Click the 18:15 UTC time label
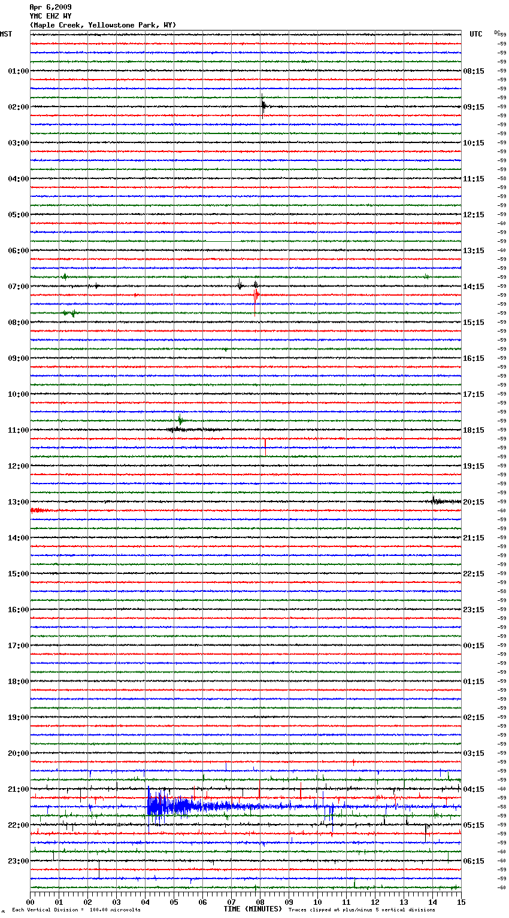 click(x=474, y=430)
